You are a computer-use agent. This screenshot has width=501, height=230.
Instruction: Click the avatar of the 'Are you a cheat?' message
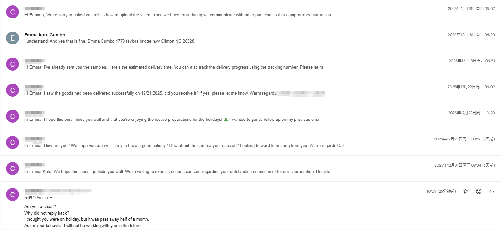[13, 195]
